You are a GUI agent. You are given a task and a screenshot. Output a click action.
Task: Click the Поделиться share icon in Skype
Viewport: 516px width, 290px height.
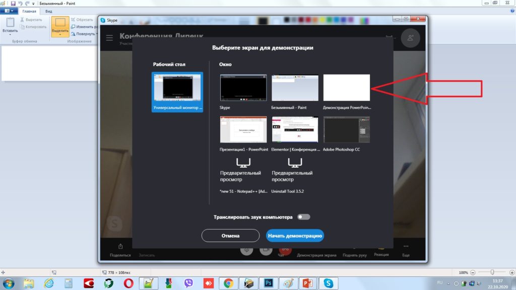[120, 247]
